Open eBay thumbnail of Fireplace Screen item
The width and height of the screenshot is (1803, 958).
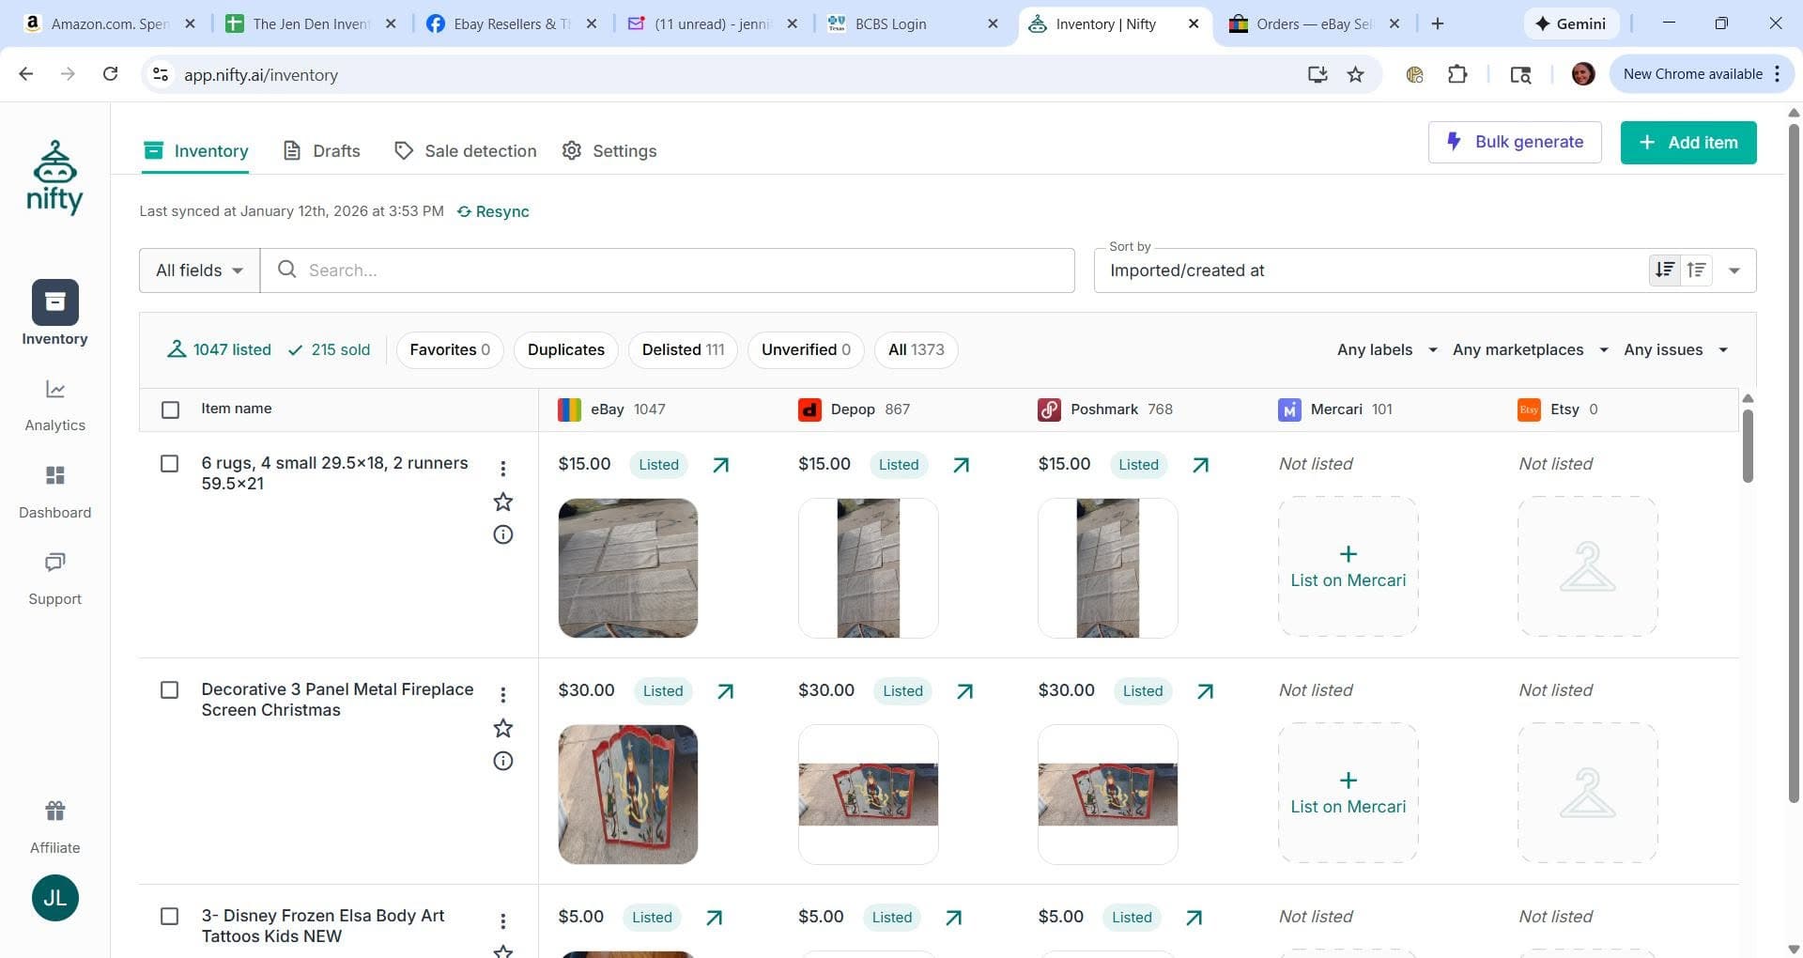pyautogui.click(x=628, y=795)
